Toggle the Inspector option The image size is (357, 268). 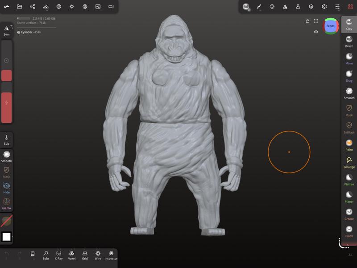[111, 255]
